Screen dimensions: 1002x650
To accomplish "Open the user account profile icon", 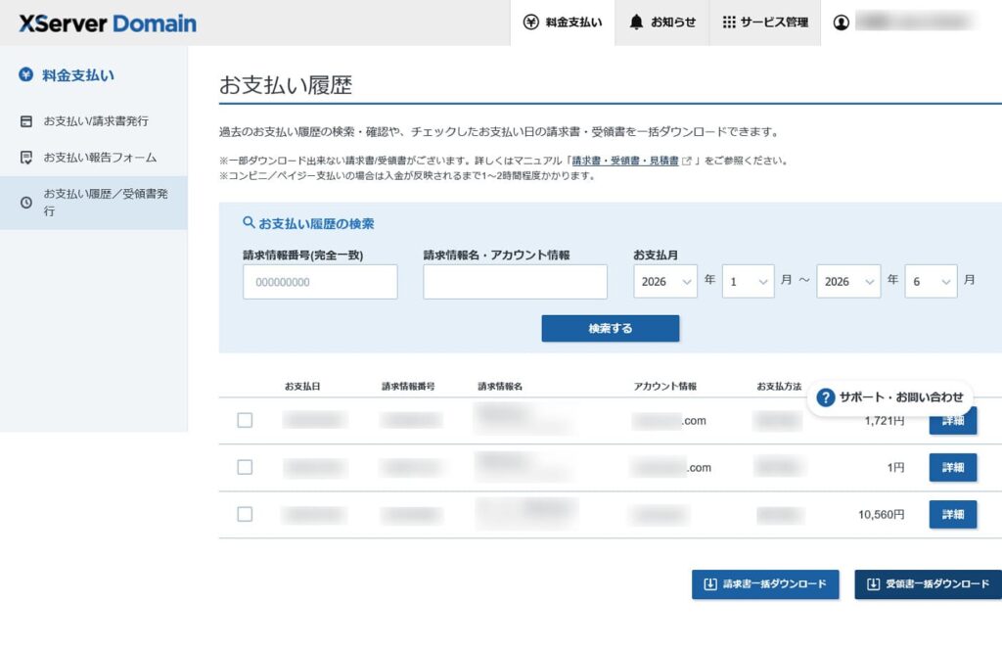I will tap(842, 23).
